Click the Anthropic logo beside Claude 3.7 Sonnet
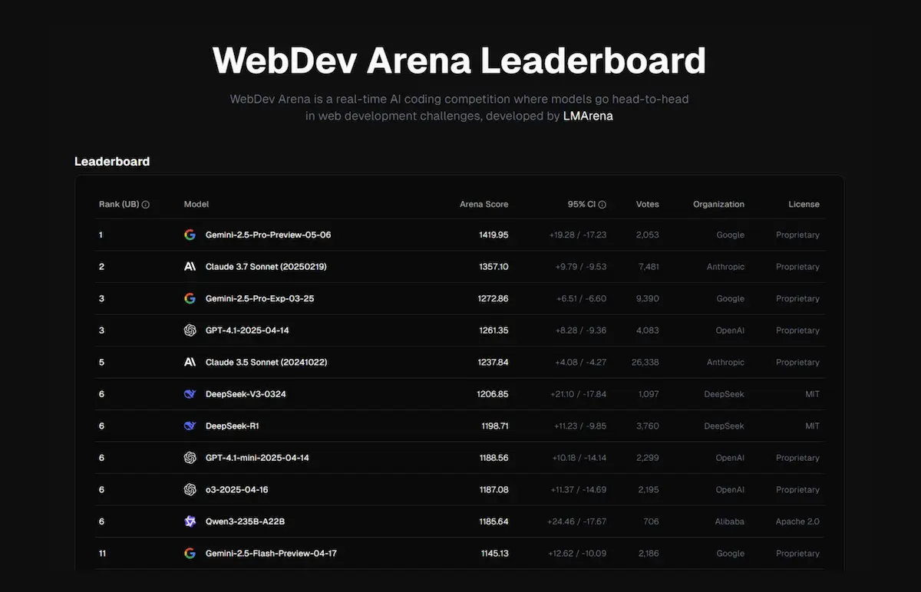 click(x=190, y=267)
